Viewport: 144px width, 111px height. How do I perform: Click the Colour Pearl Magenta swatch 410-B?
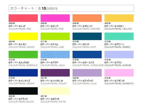[119, 73]
